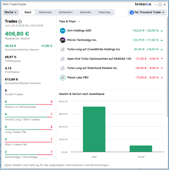Switch to the Advanced tab
Image resolution: width=169 pixels, height=170 pixels.
(45, 12)
